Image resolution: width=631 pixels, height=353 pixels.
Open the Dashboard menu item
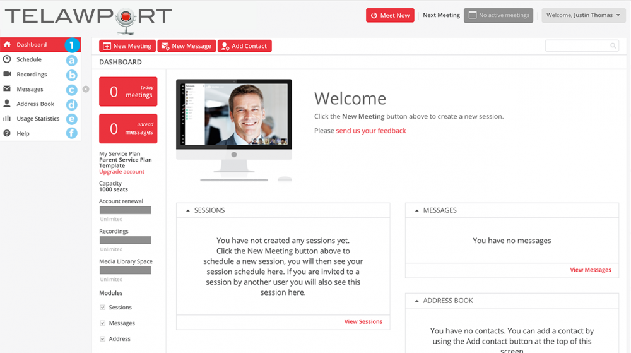click(x=40, y=45)
